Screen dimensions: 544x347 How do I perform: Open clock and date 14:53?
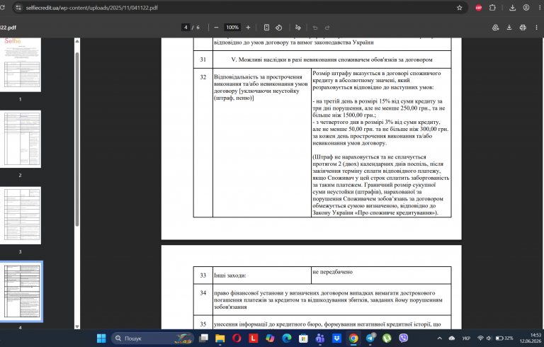tap(530, 338)
